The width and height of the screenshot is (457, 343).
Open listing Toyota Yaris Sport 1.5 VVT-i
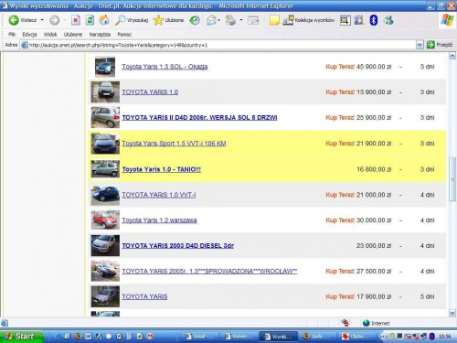point(174,144)
